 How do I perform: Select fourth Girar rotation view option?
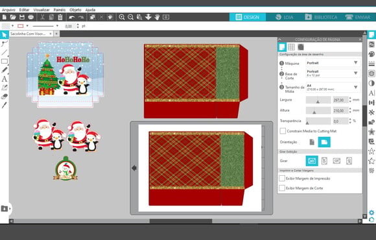349,161
